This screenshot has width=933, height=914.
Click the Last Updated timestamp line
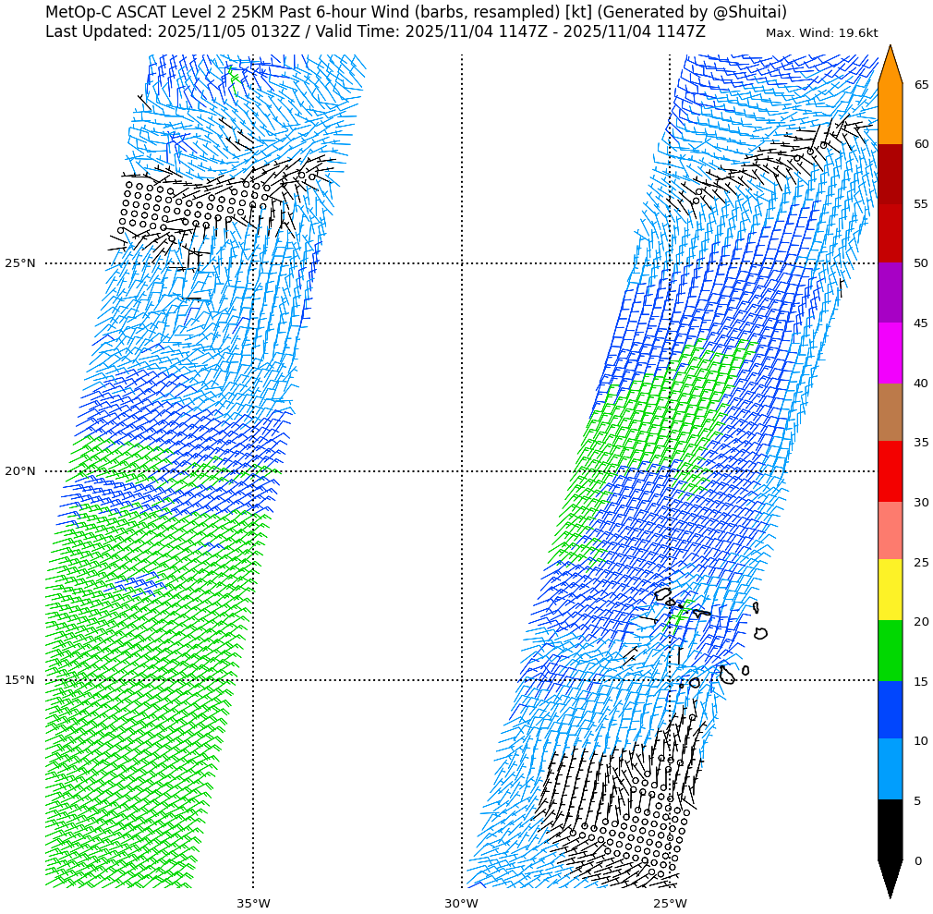pos(375,31)
